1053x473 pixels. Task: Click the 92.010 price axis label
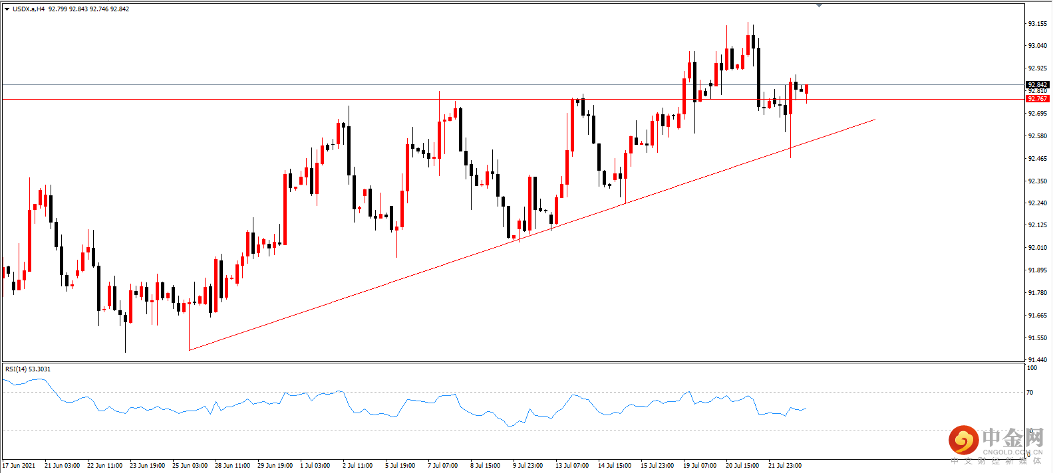point(1038,248)
